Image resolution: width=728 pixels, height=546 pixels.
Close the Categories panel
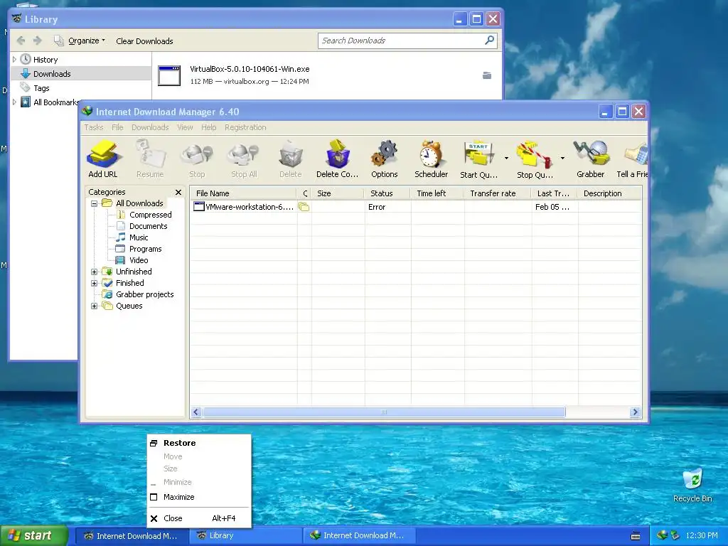[x=178, y=192]
